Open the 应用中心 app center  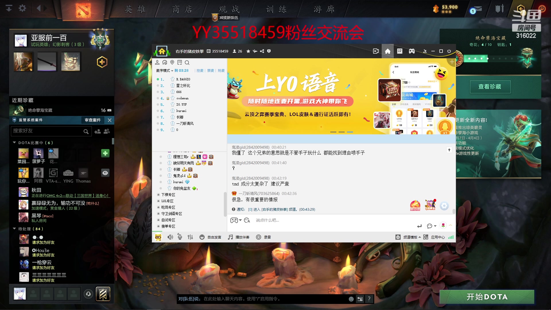434,237
